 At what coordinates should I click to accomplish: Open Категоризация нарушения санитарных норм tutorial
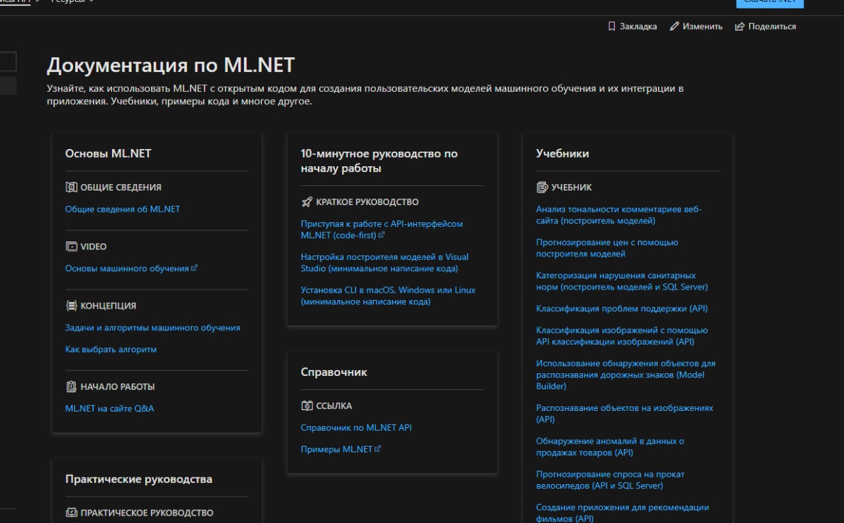(x=622, y=281)
